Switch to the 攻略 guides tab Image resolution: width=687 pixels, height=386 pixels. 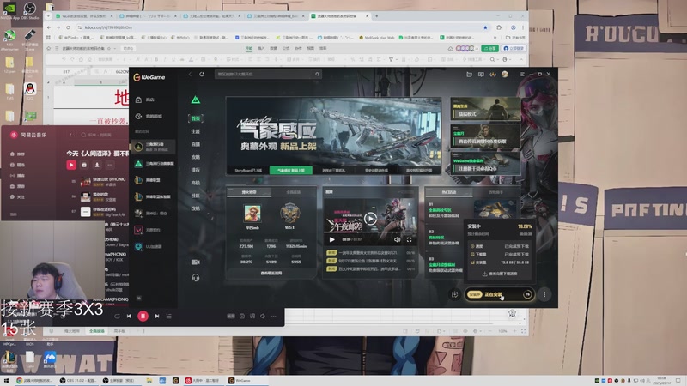tap(196, 157)
